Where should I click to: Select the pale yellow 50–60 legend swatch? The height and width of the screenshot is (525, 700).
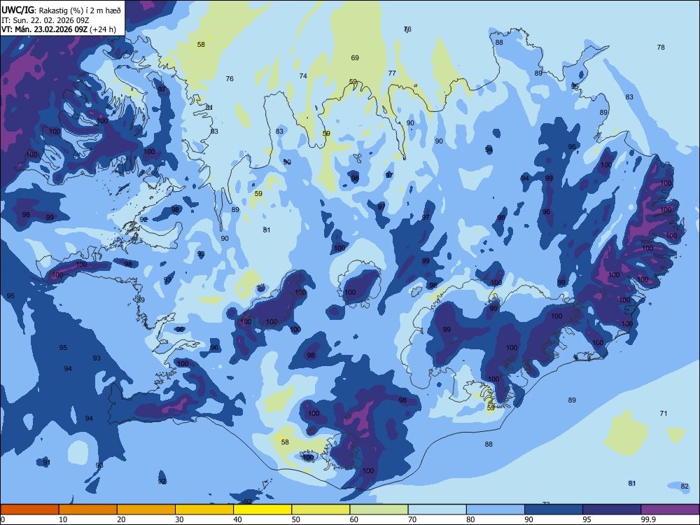tap(321, 510)
